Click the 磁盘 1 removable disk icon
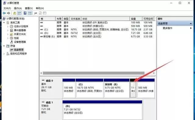The width and height of the screenshot is (195, 120). coord(43,102)
